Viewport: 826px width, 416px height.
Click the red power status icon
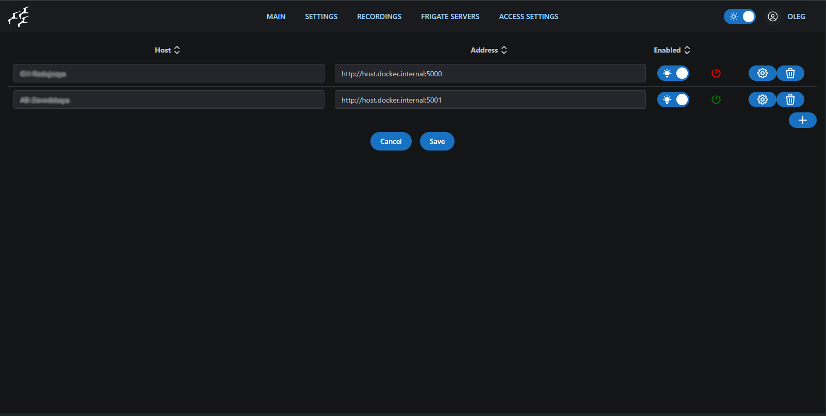click(x=716, y=73)
